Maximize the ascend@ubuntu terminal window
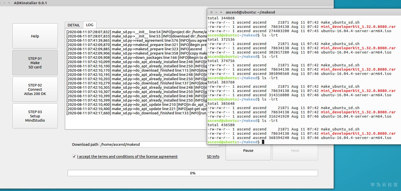The height and width of the screenshot is (191, 401). (x=221, y=12)
